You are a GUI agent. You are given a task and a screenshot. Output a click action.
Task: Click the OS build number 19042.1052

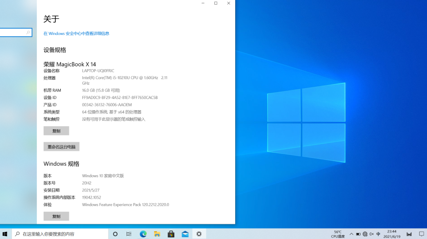click(x=92, y=197)
